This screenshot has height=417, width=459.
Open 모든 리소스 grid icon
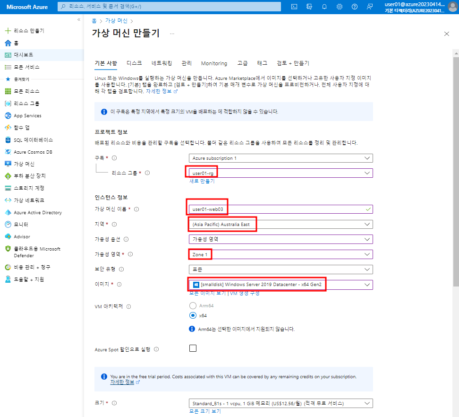pos(8,91)
